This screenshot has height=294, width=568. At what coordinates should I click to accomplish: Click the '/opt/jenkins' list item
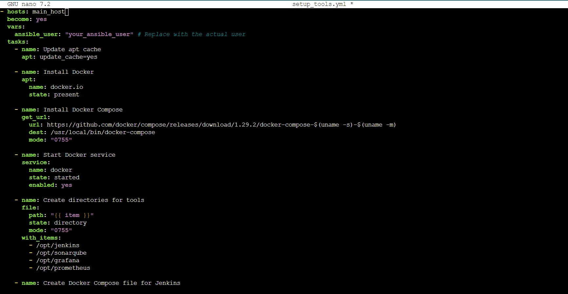(x=58, y=245)
